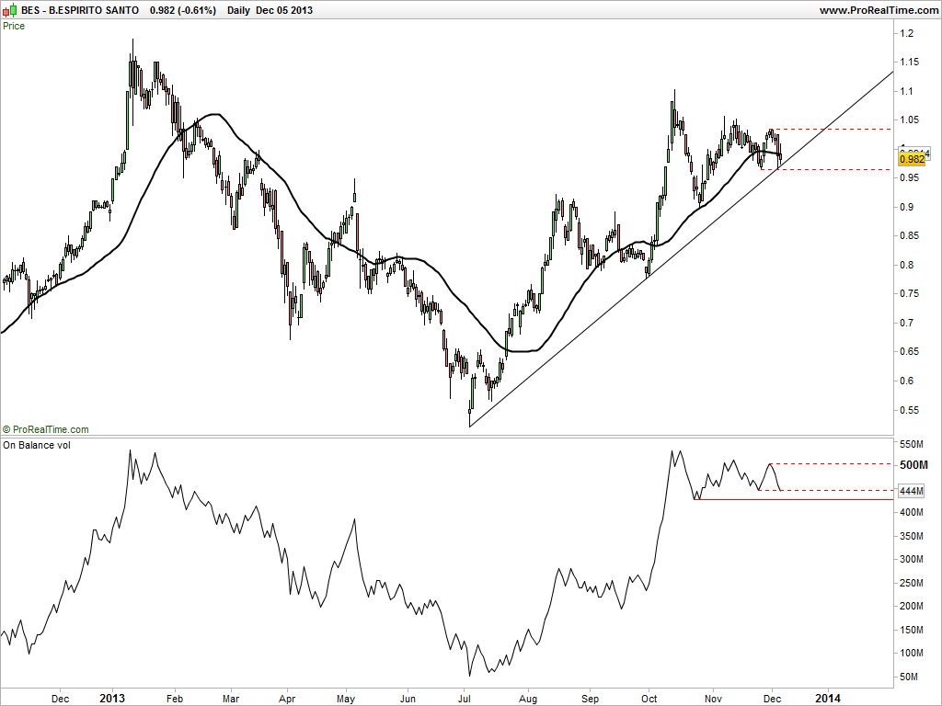Click the Oct marker on time axis

[x=649, y=699]
